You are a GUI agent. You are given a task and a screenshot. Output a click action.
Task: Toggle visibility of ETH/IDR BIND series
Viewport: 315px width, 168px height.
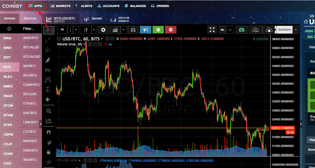[x=85, y=160]
